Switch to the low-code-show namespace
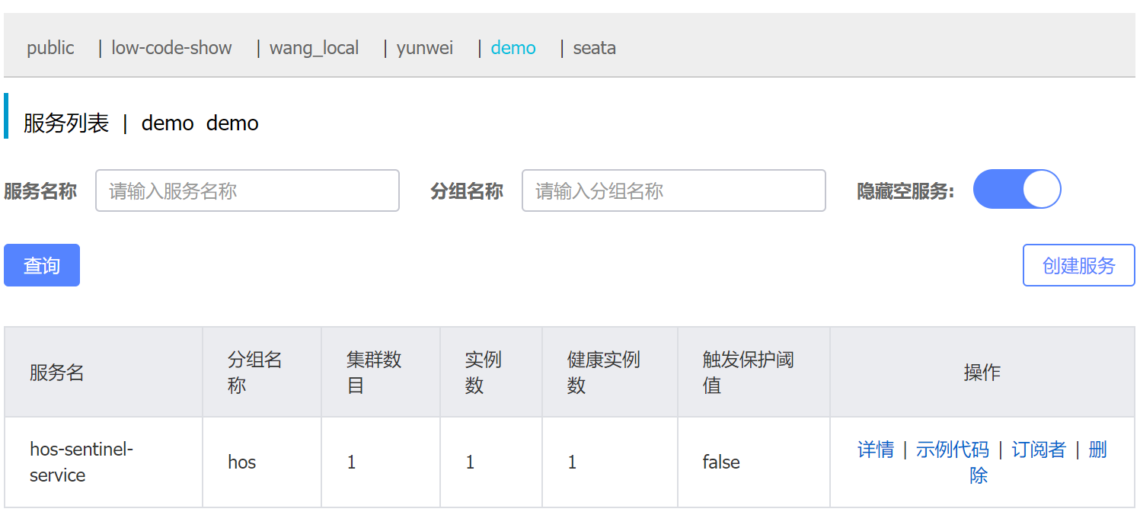Image resolution: width=1140 pixels, height=512 pixels. (x=171, y=47)
